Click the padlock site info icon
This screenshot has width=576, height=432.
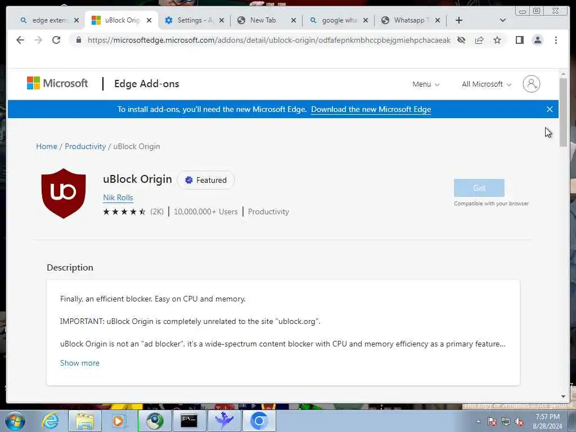[x=78, y=40]
